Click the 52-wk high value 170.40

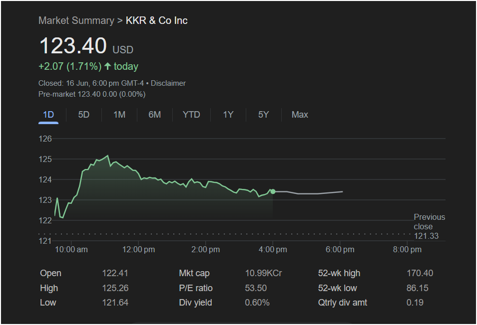420,273
